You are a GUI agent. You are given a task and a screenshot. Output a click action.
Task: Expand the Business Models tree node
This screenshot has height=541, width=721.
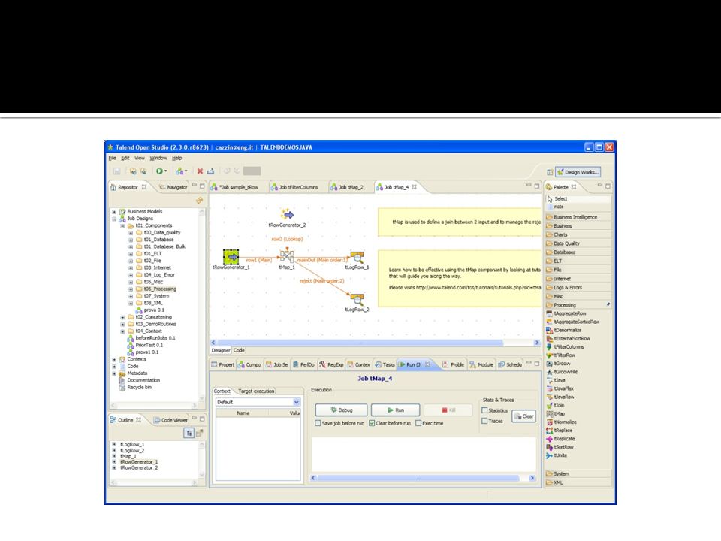[114, 212]
